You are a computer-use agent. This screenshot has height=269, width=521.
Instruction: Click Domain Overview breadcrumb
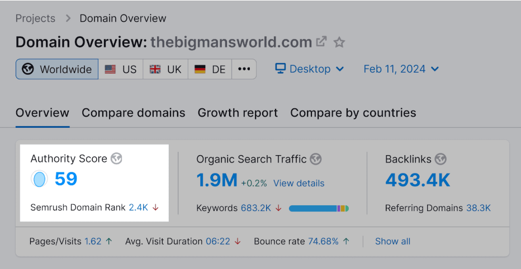click(123, 18)
